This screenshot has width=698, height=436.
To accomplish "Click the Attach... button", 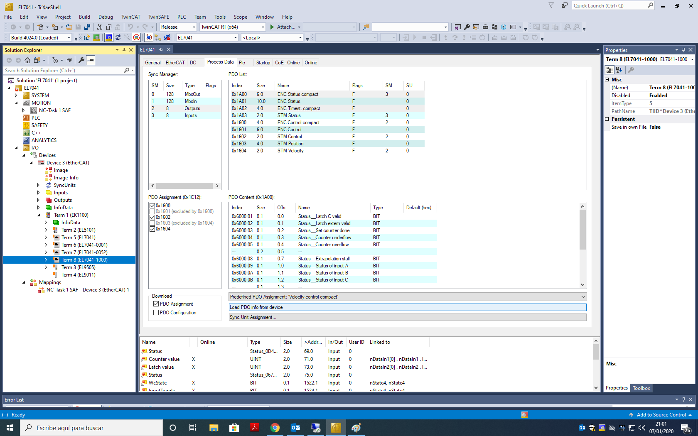I will point(286,27).
